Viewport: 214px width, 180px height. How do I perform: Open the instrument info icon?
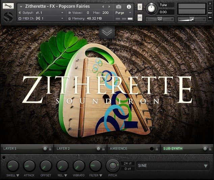point(129,7)
